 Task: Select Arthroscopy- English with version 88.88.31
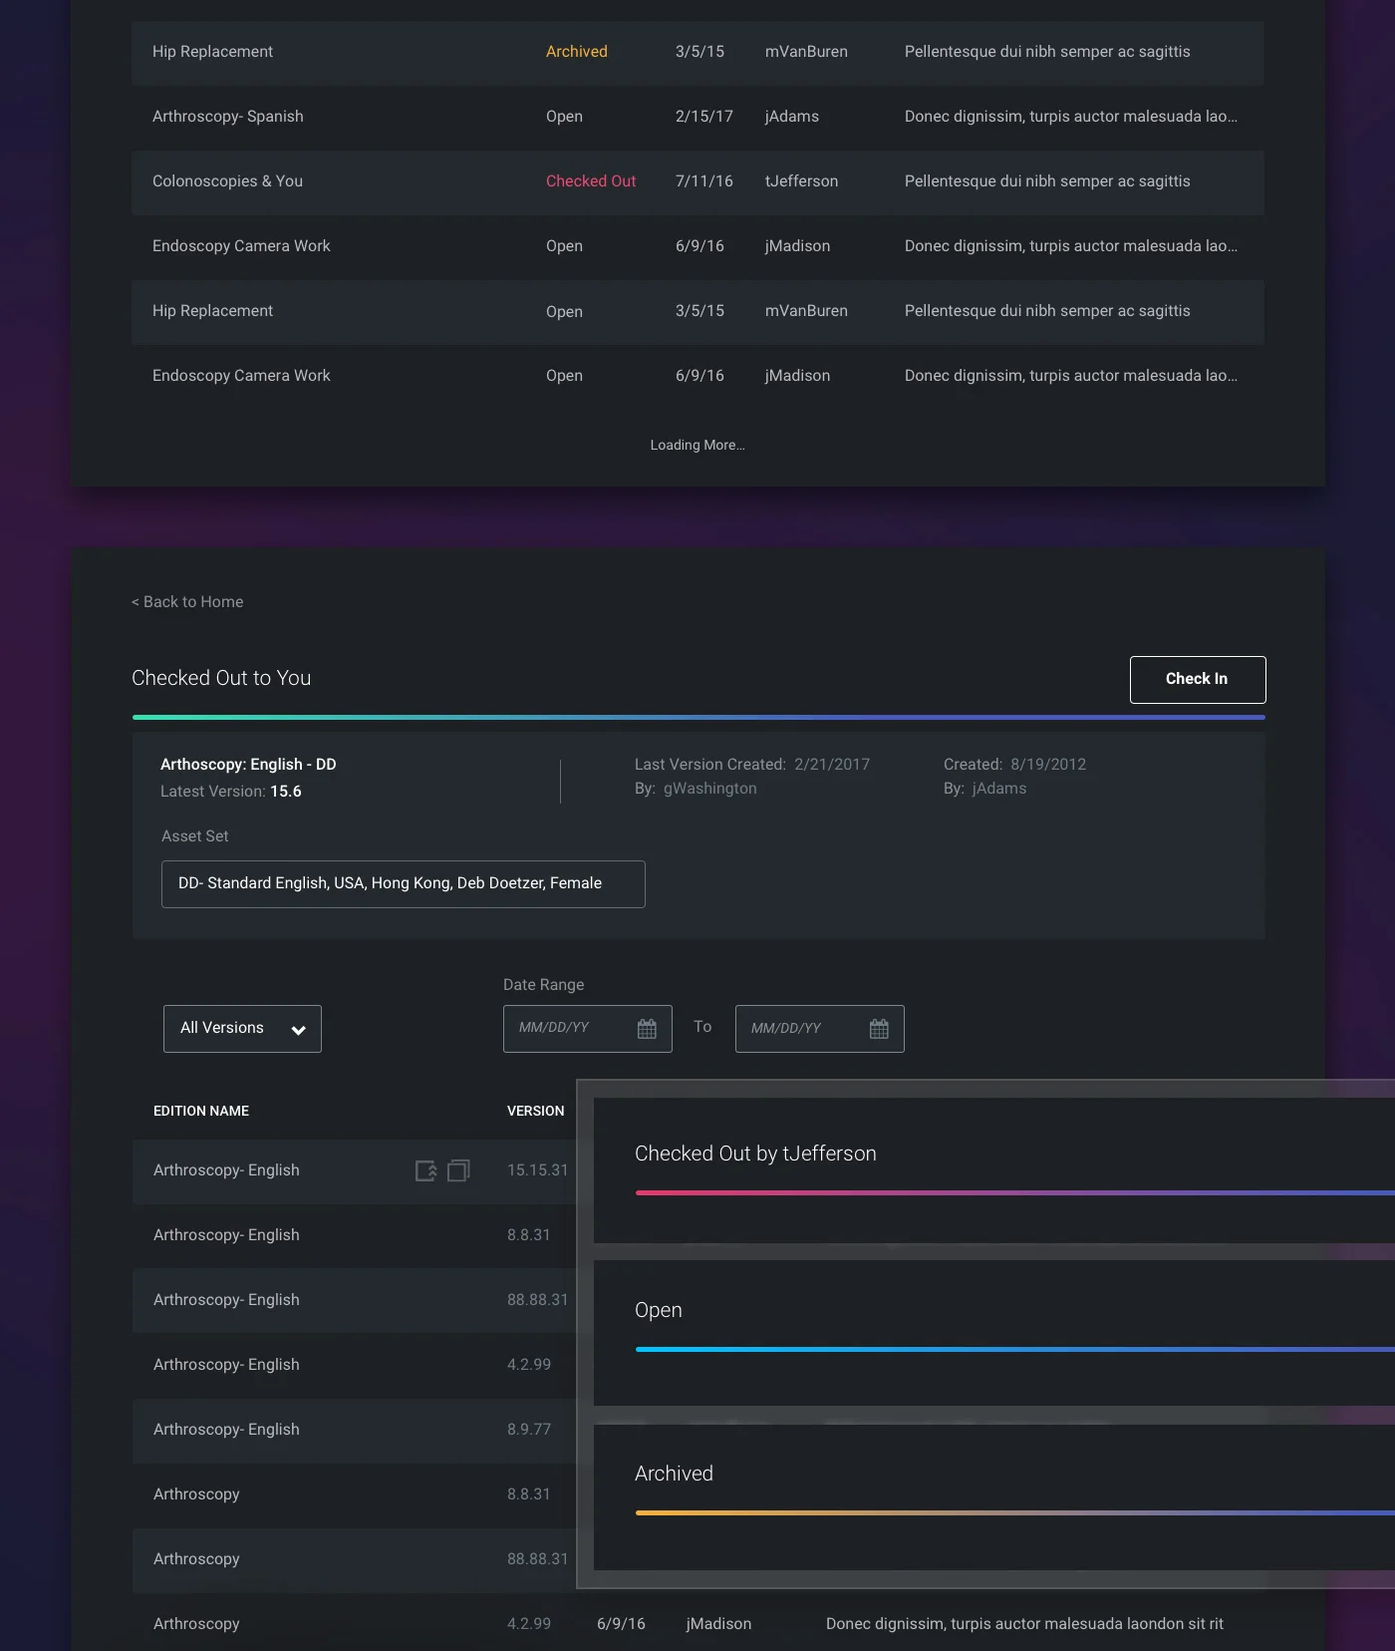[x=354, y=1300]
